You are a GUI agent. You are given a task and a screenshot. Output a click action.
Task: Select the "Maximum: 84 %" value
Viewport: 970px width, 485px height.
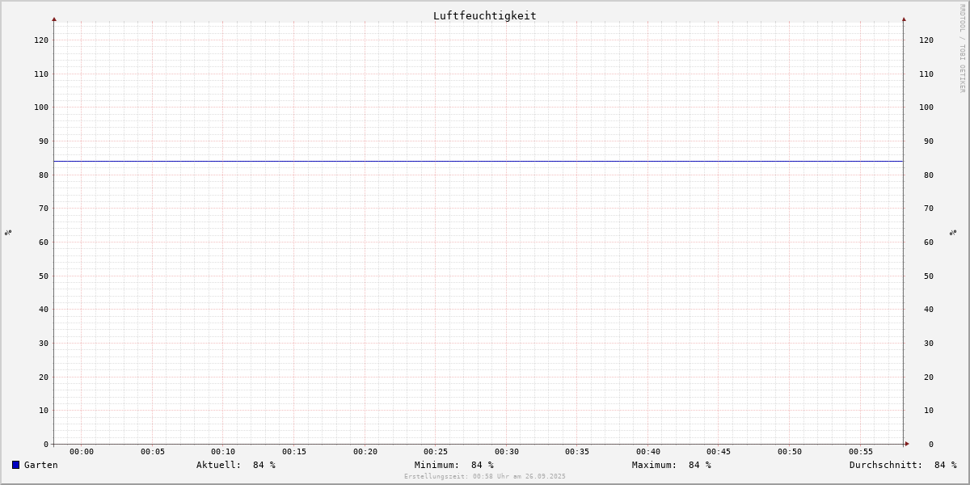click(672, 465)
